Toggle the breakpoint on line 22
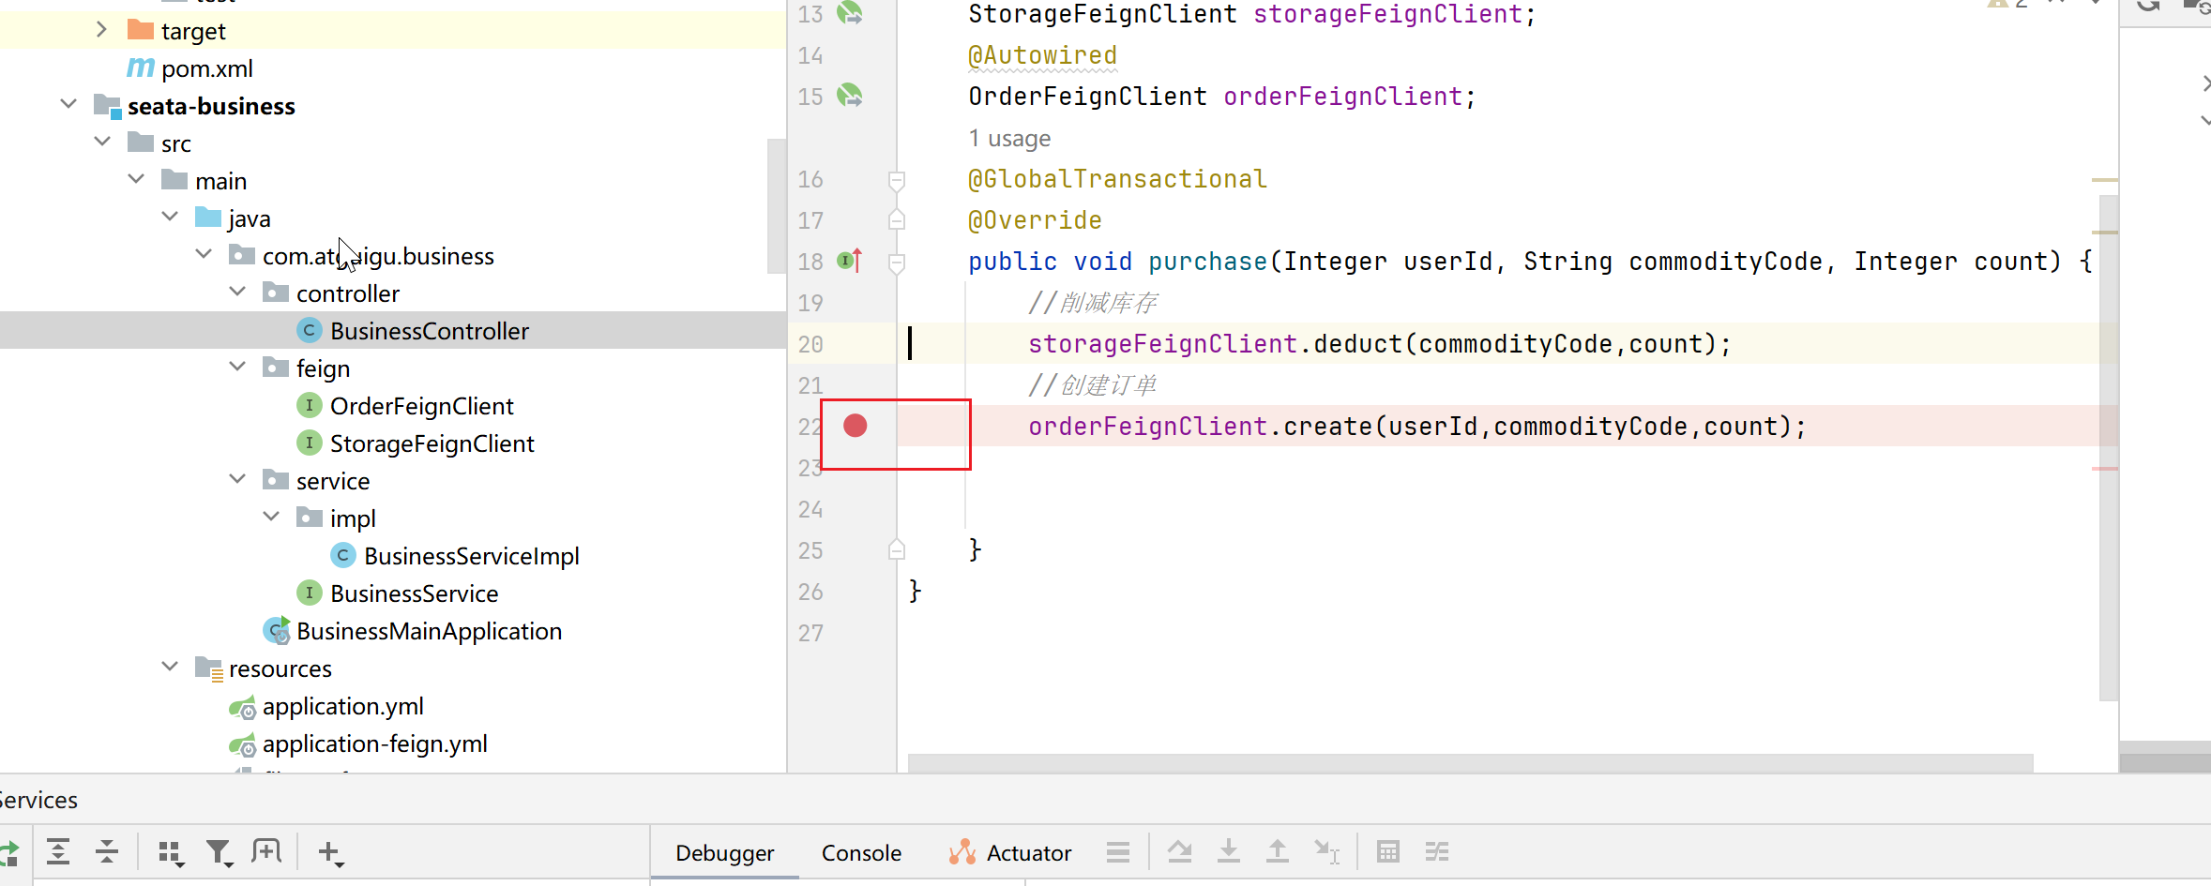Image resolution: width=2211 pixels, height=886 pixels. [855, 426]
